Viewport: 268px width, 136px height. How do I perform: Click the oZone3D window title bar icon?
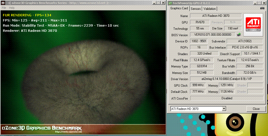coord(3,3)
